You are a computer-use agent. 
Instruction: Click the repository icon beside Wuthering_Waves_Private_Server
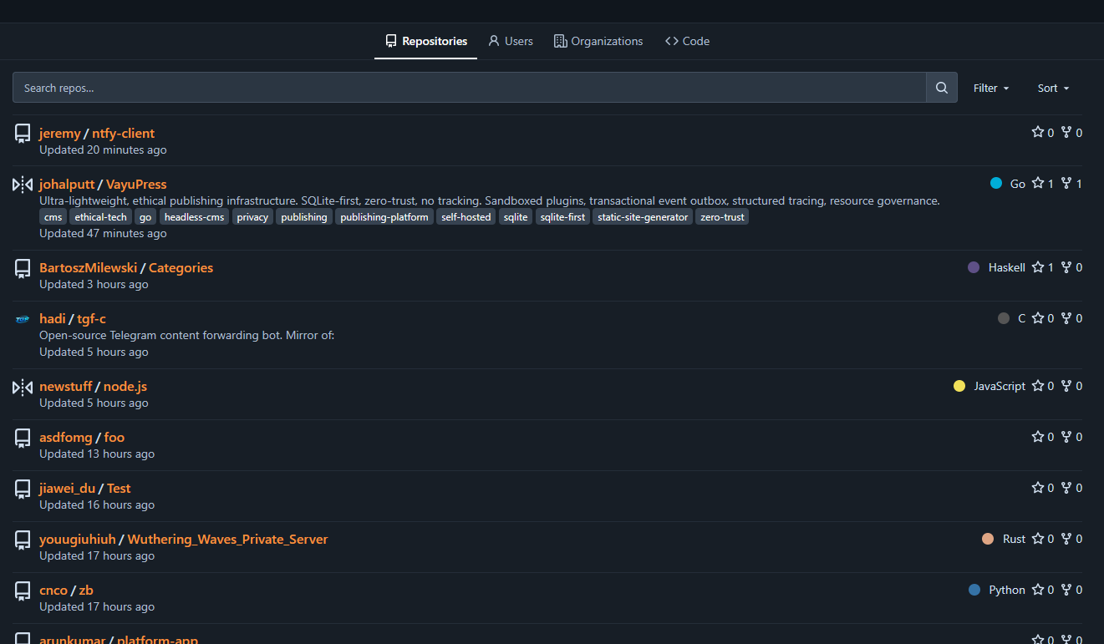tap(23, 540)
